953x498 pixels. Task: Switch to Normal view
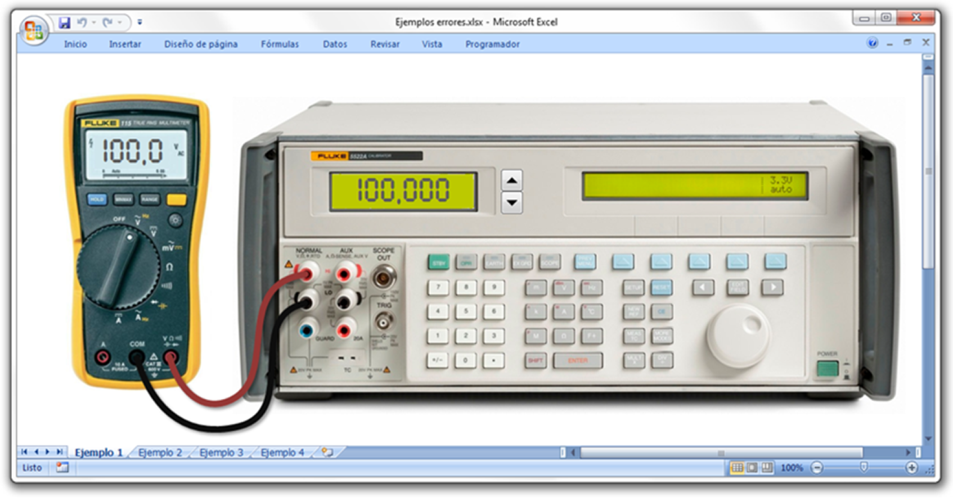[737, 468]
